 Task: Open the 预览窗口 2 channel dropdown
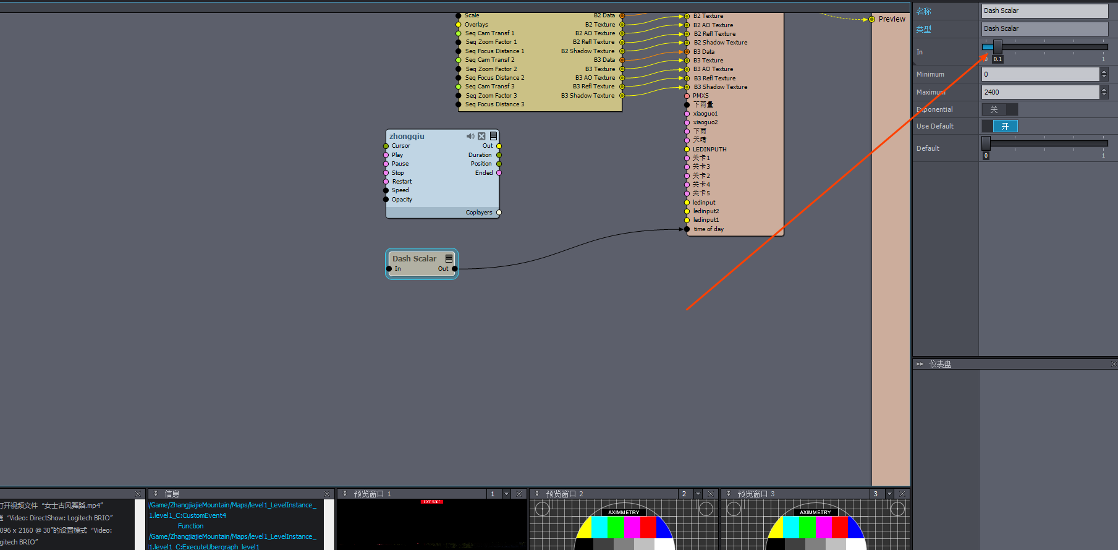pos(698,494)
